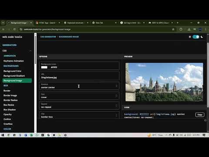This screenshot has width=209, height=157.
Task: Click the white background color swatch
Action: tap(44, 67)
